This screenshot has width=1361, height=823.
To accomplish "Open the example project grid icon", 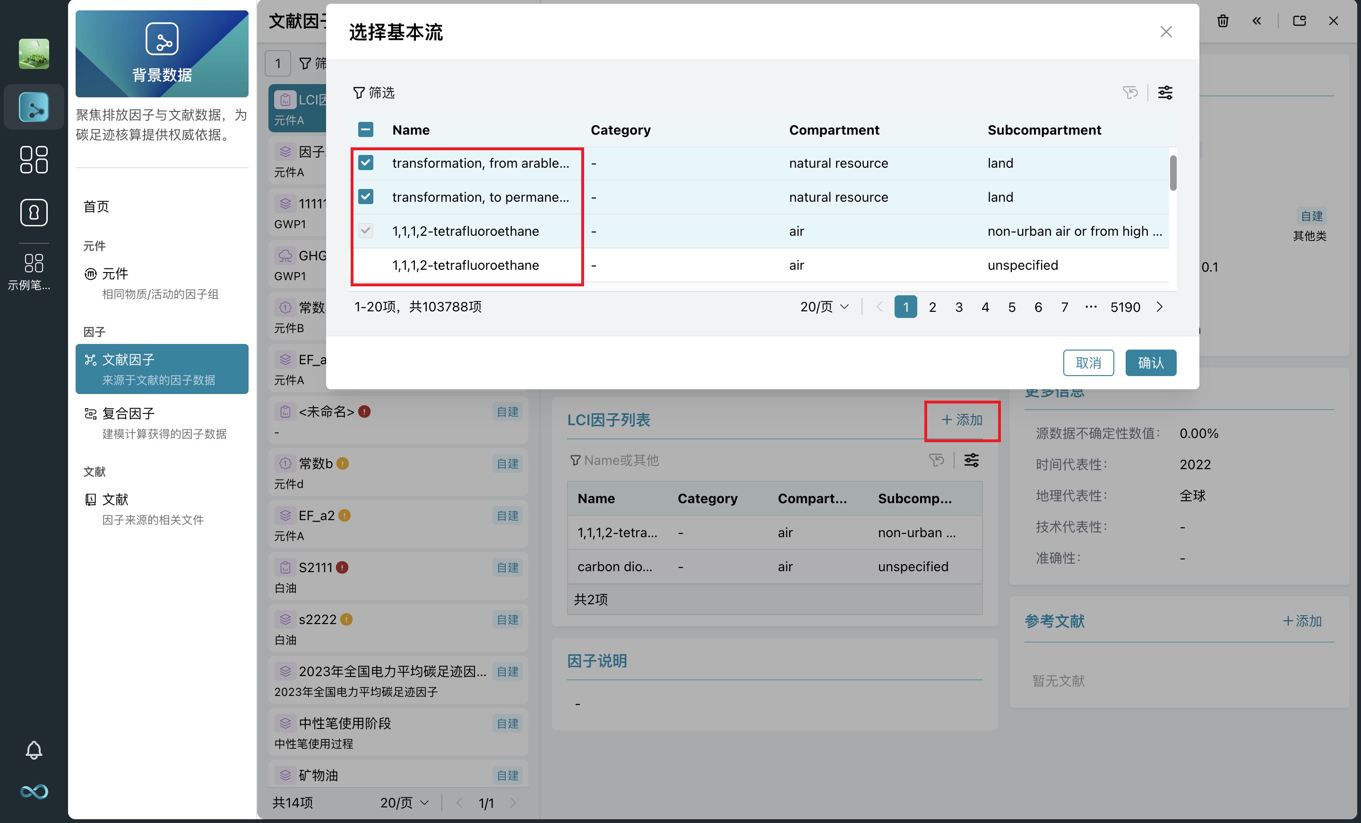I will coord(34,264).
